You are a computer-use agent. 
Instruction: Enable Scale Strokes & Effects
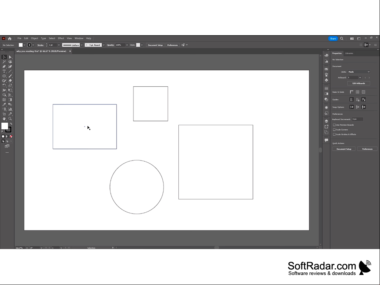[x=334, y=134]
